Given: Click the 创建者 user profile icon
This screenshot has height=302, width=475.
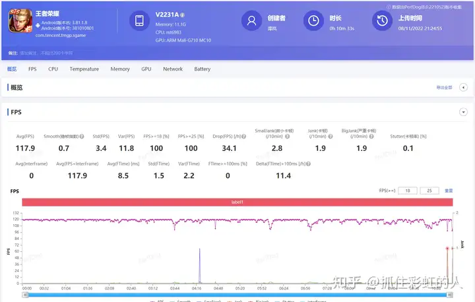Looking at the screenshot, I should [x=251, y=20].
